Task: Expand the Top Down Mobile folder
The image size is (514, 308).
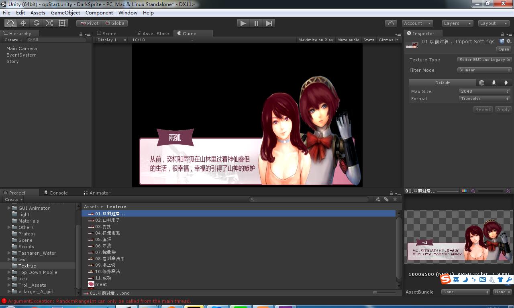Action: [x=9, y=272]
